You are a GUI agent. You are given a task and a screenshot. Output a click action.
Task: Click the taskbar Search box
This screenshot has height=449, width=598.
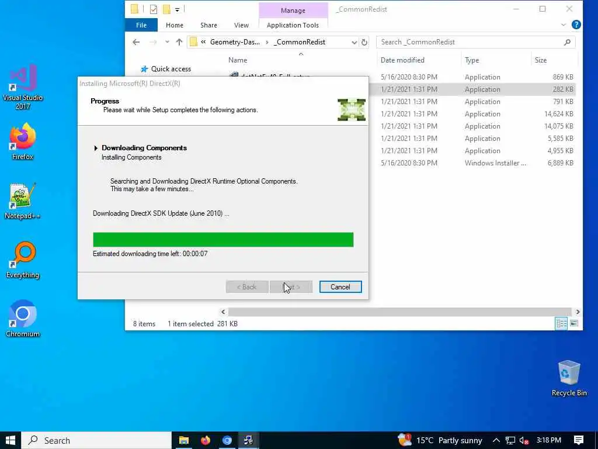[96, 440]
